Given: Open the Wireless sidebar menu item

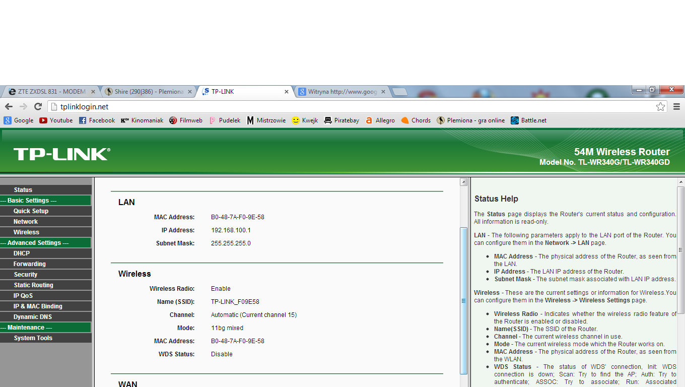Looking at the screenshot, I should coord(46,232).
